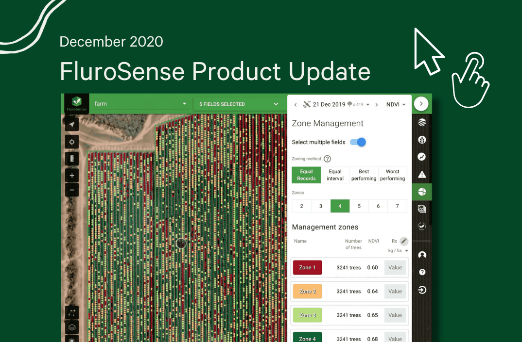Open the user profile sidebar icon

click(422, 255)
